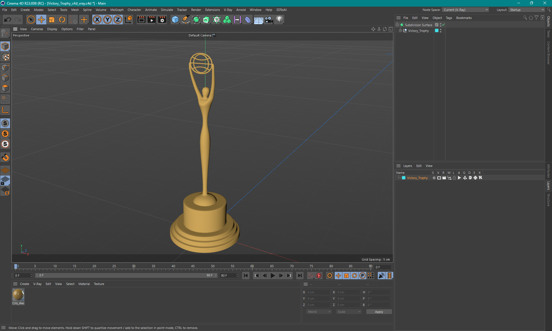Add a Floor environment object
This screenshot has height=331, width=552.
[258, 20]
